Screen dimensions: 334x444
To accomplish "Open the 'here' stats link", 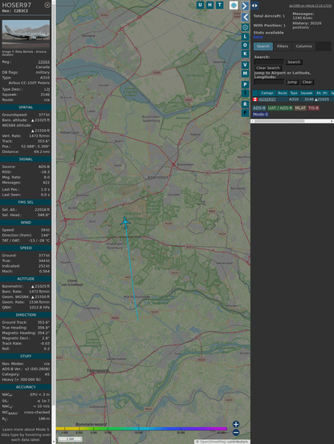I will pos(258,37).
